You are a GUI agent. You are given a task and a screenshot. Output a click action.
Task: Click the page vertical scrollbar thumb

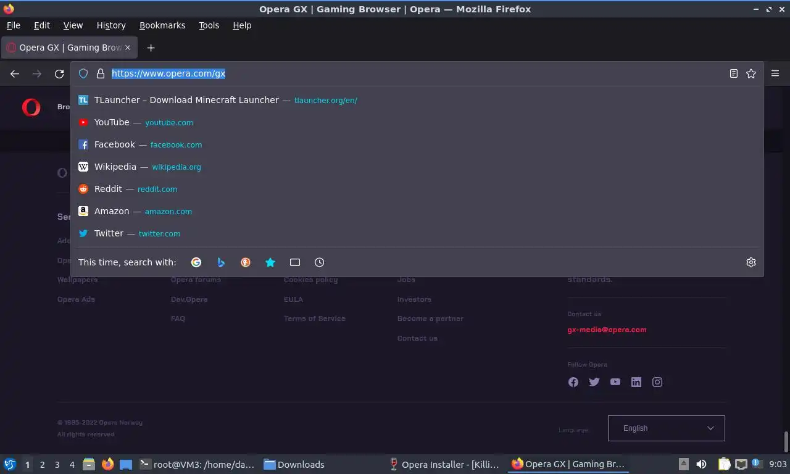786,442
